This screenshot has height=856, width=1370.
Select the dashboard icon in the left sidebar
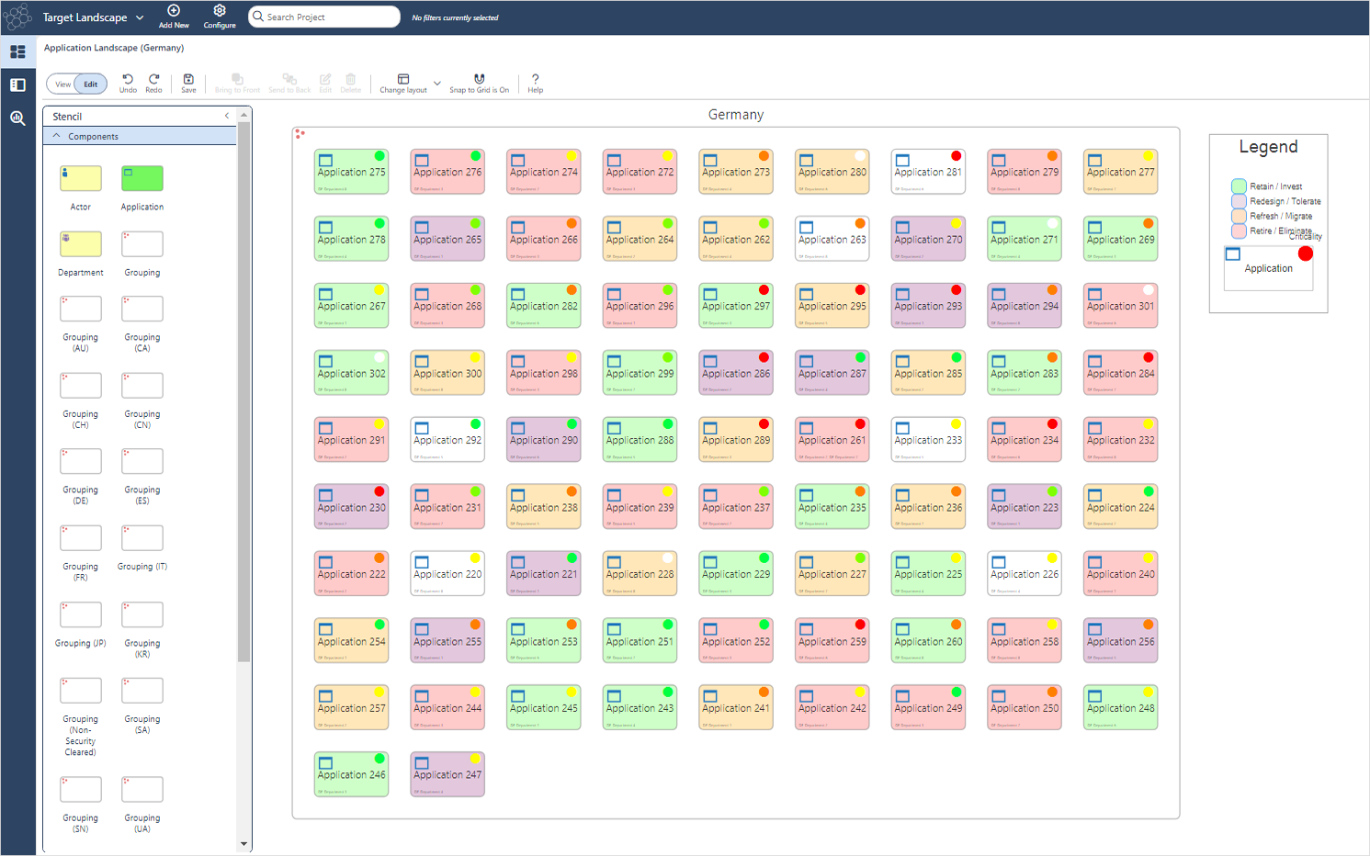click(x=17, y=51)
